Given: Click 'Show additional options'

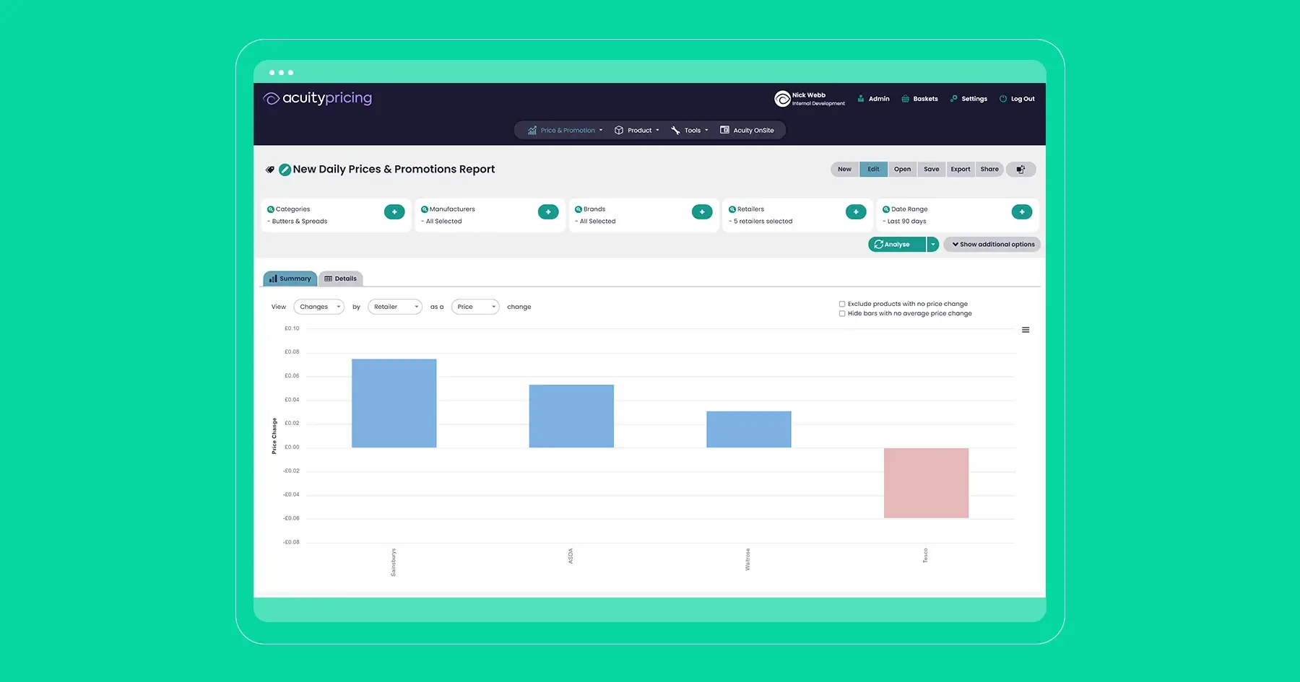Looking at the screenshot, I should [x=992, y=244].
